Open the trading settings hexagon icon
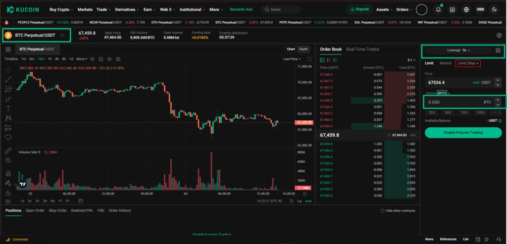This screenshot has width=507, height=244. coord(499,36)
